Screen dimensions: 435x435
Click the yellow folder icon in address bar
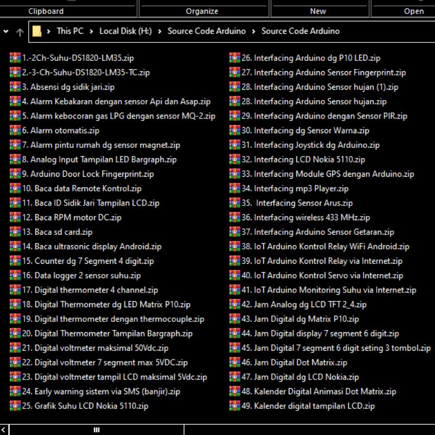(x=37, y=32)
